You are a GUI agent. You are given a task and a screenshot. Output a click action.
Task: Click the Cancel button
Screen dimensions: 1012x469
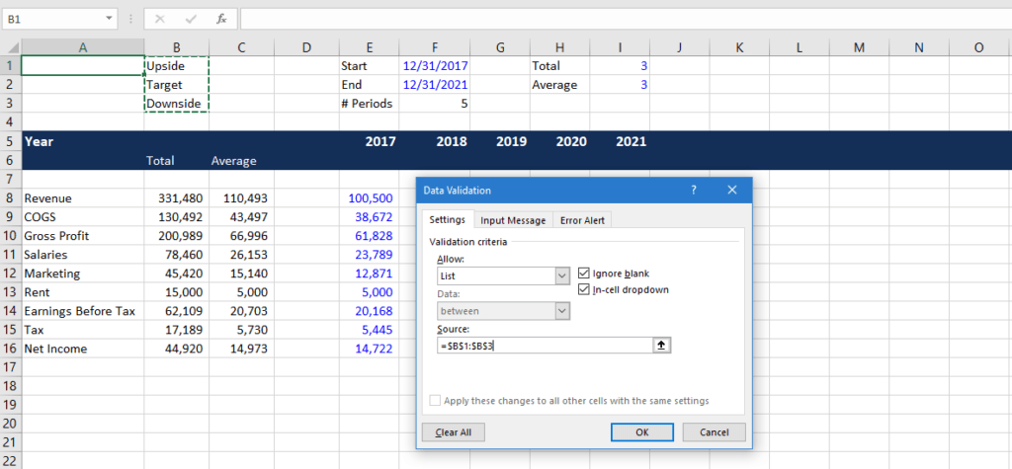[714, 432]
